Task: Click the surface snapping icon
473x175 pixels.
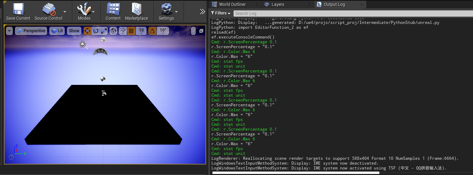Action: click(123, 31)
